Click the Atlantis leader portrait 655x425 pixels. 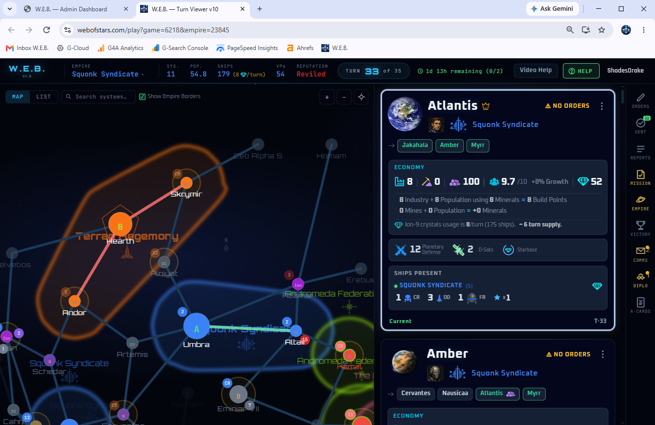pyautogui.click(x=437, y=125)
